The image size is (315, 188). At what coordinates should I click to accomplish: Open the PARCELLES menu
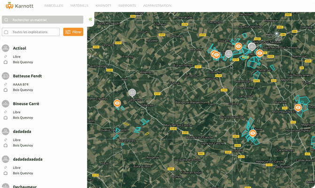point(54,6)
